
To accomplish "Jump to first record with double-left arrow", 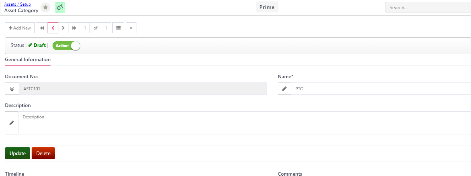I will tap(42, 28).
